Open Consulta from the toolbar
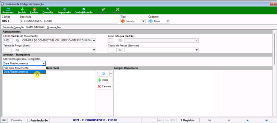Screen dimensions: 277x123 coord(48,11)
